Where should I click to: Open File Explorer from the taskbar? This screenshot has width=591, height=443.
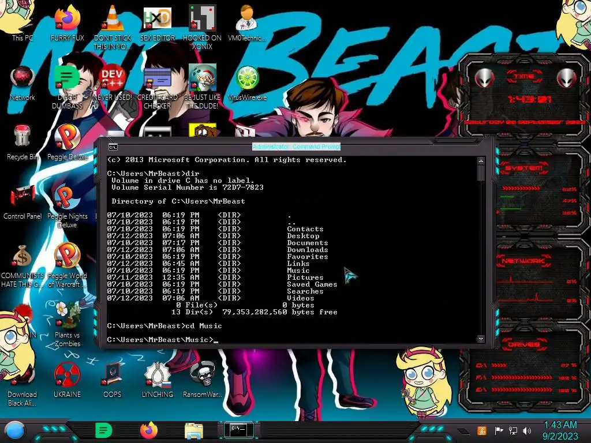pos(194,431)
